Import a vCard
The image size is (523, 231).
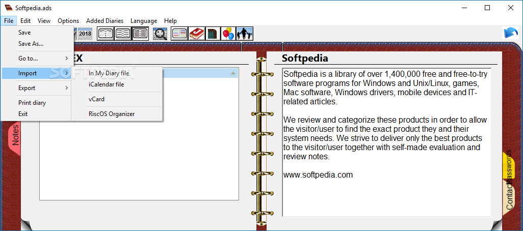(117, 99)
